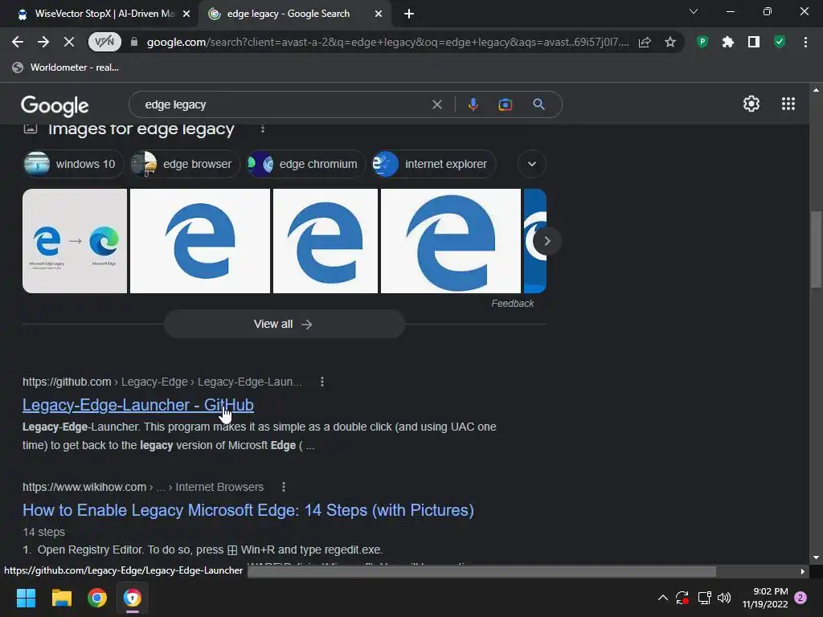Show hidden system tray icons

point(663,598)
